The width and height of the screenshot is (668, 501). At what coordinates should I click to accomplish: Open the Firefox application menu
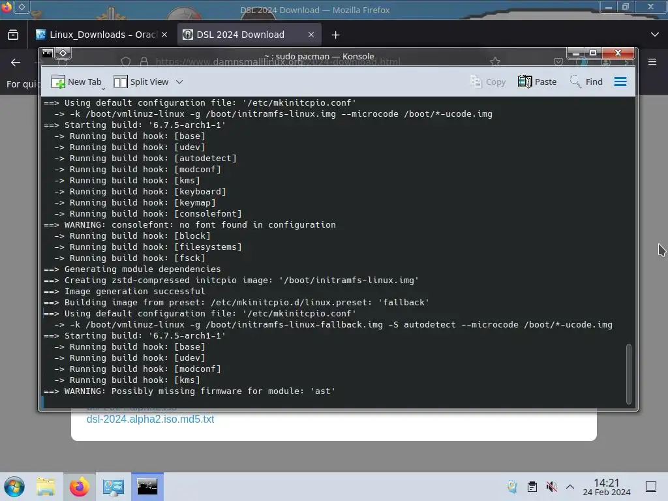[x=652, y=62]
